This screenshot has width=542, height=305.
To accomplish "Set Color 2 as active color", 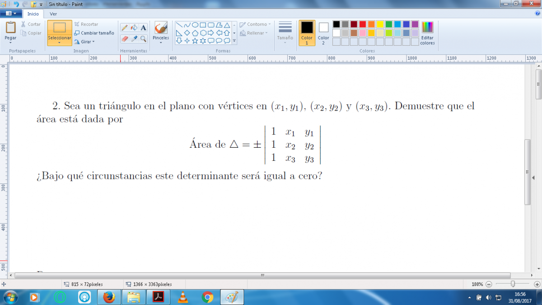I will click(323, 33).
